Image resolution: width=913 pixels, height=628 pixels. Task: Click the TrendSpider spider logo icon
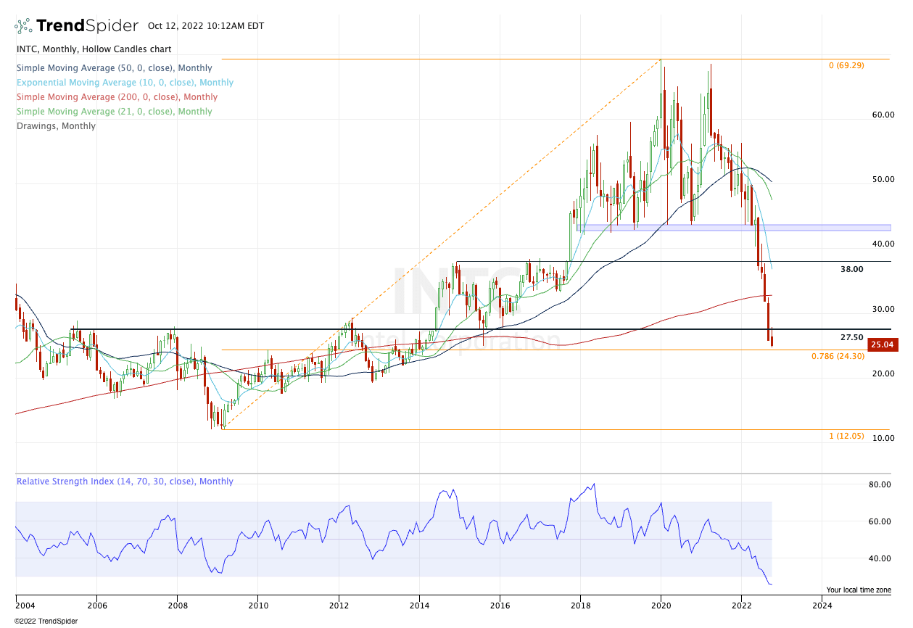pyautogui.click(x=23, y=26)
